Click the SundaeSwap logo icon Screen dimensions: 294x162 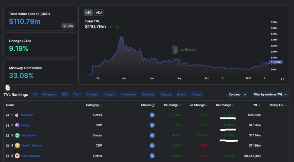[17, 156]
